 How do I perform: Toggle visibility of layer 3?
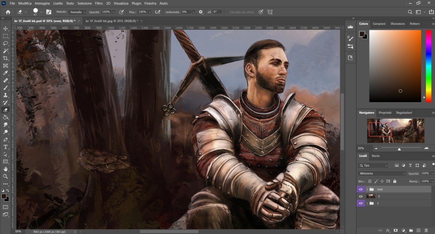(x=361, y=196)
